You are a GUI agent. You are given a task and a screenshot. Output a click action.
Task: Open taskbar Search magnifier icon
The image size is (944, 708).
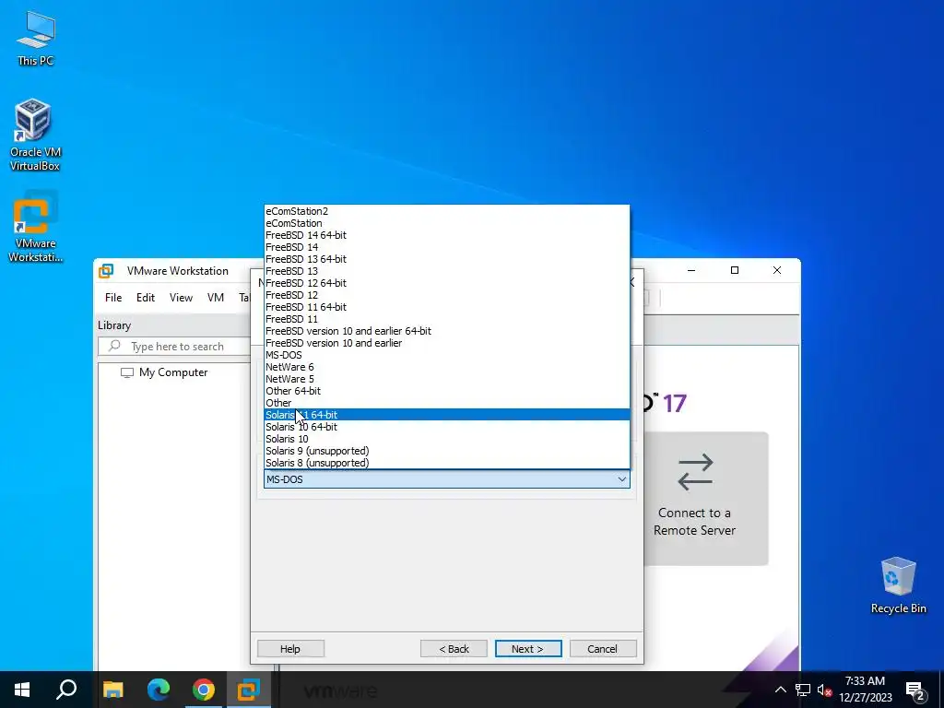point(66,690)
